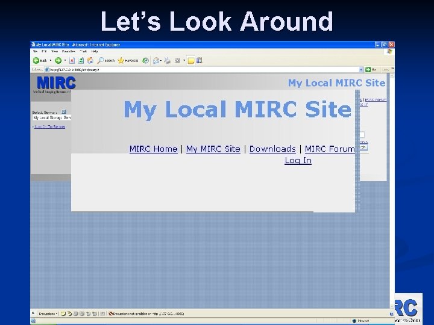Image resolution: width=434 pixels, height=325 pixels.
Task: Click the My MIRC Site link
Action: (213, 149)
